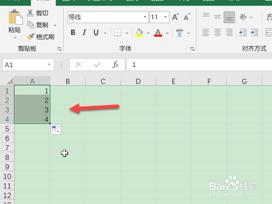Click the Insert Function fx icon

click(115, 65)
